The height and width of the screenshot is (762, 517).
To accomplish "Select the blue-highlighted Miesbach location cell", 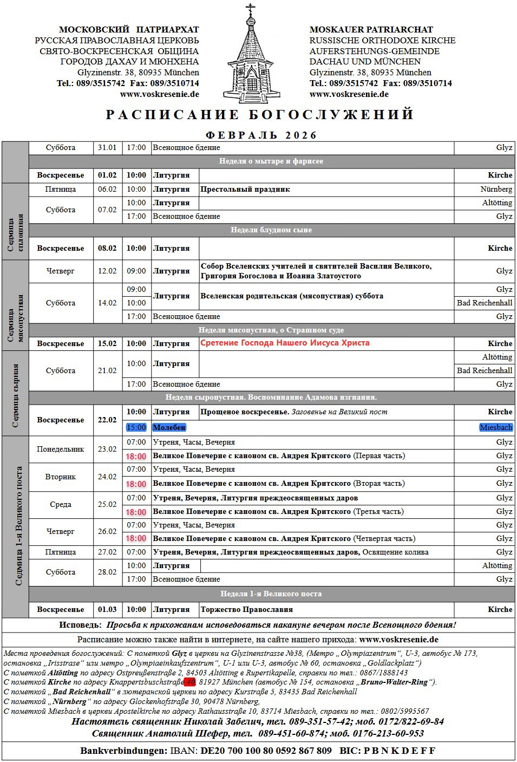I will (x=495, y=428).
